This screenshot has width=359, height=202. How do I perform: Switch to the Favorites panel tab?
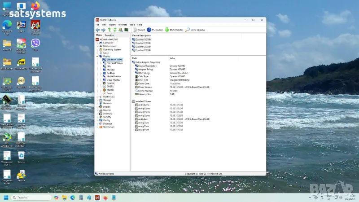tap(109, 35)
